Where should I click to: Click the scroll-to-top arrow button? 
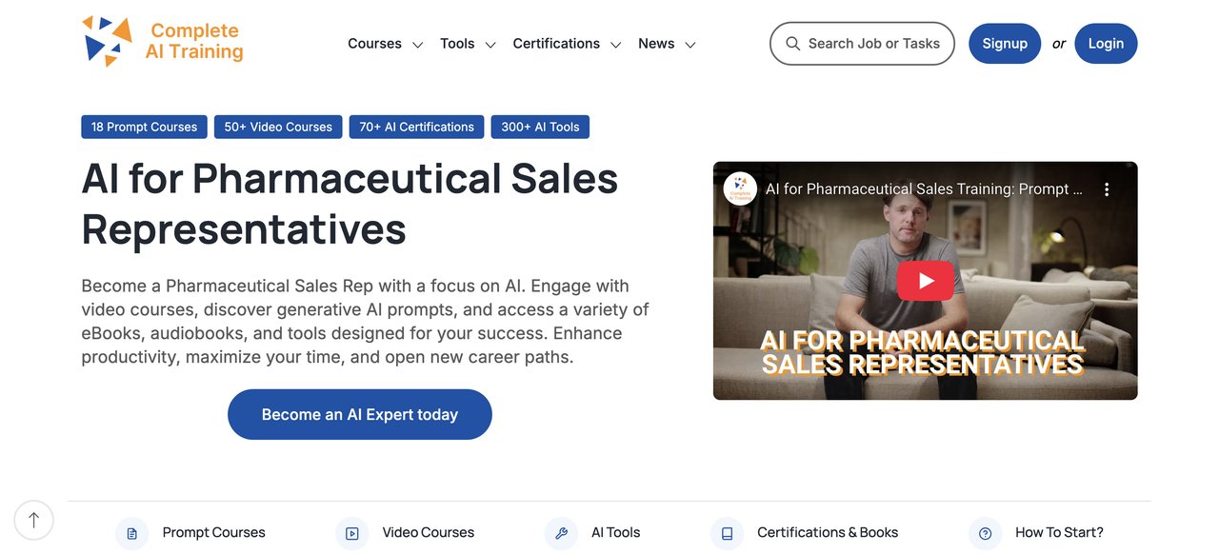click(x=34, y=520)
